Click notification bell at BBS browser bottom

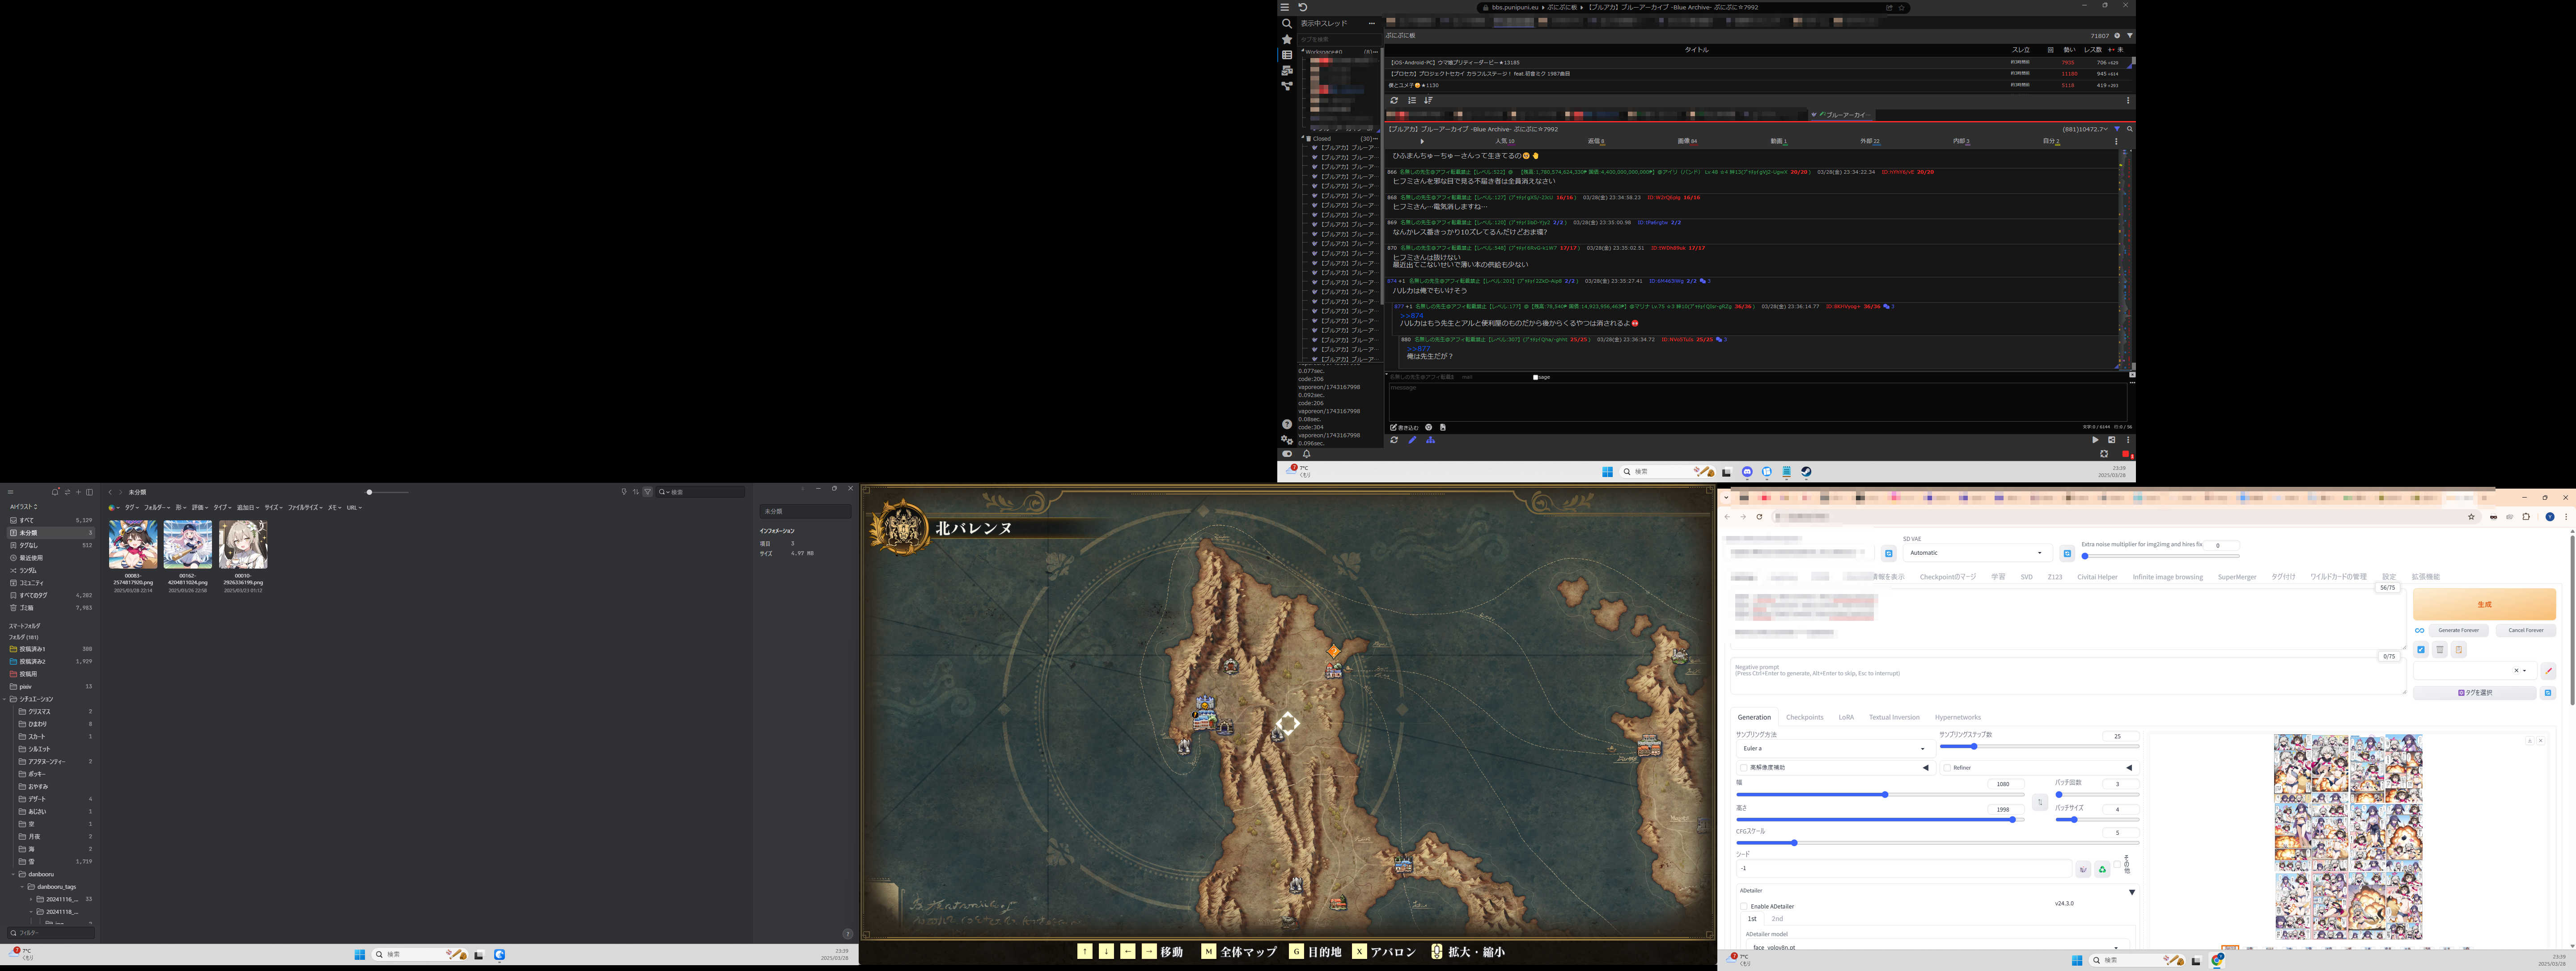tap(1306, 453)
